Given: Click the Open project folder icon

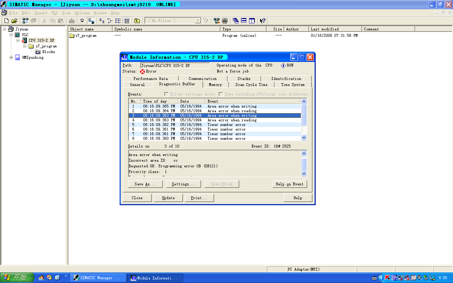Looking at the screenshot, I should (14, 21).
